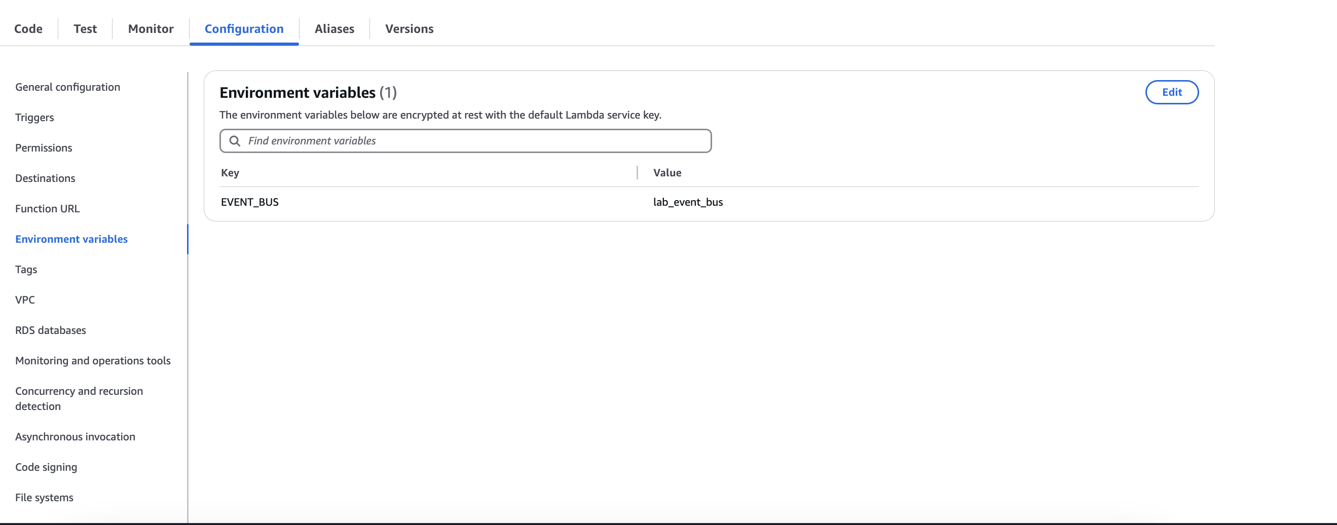Viewport: 1337px width, 525px height.
Task: Open the Monitor tab
Action: click(x=151, y=28)
